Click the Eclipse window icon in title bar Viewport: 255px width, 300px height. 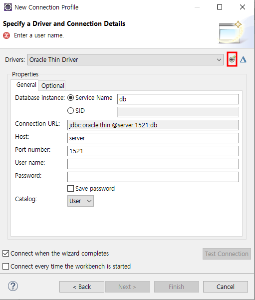pos(8,7)
